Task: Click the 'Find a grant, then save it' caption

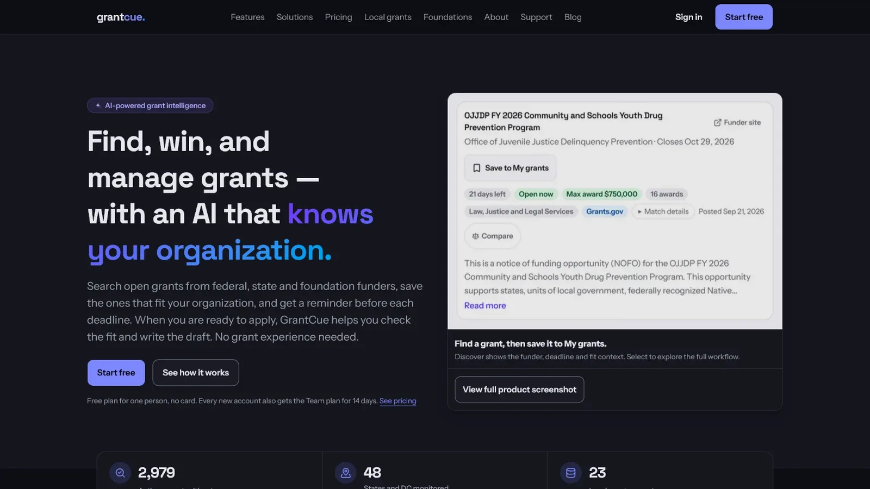Action: pyautogui.click(x=530, y=343)
